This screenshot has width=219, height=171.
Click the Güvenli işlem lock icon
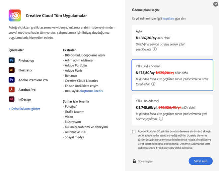[134, 161]
